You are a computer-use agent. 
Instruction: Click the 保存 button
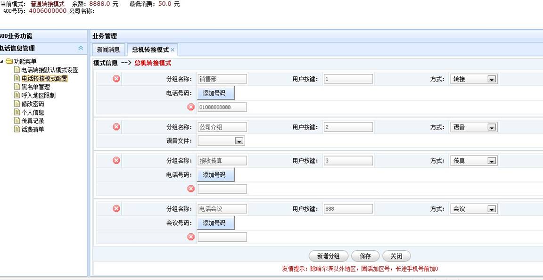tap(365, 256)
